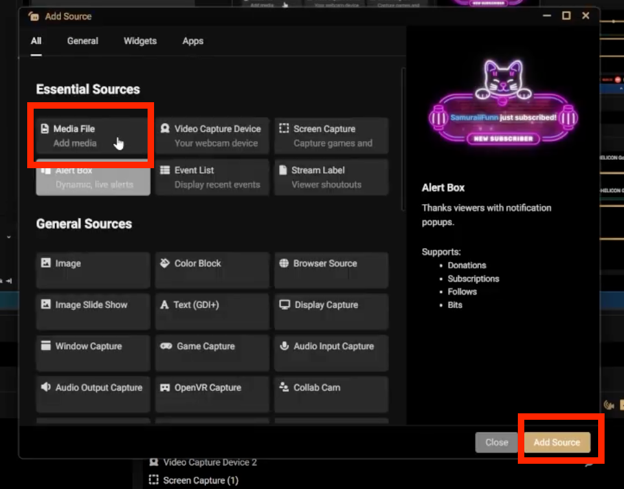Select the Media File source
624x489 pixels.
[93, 135]
